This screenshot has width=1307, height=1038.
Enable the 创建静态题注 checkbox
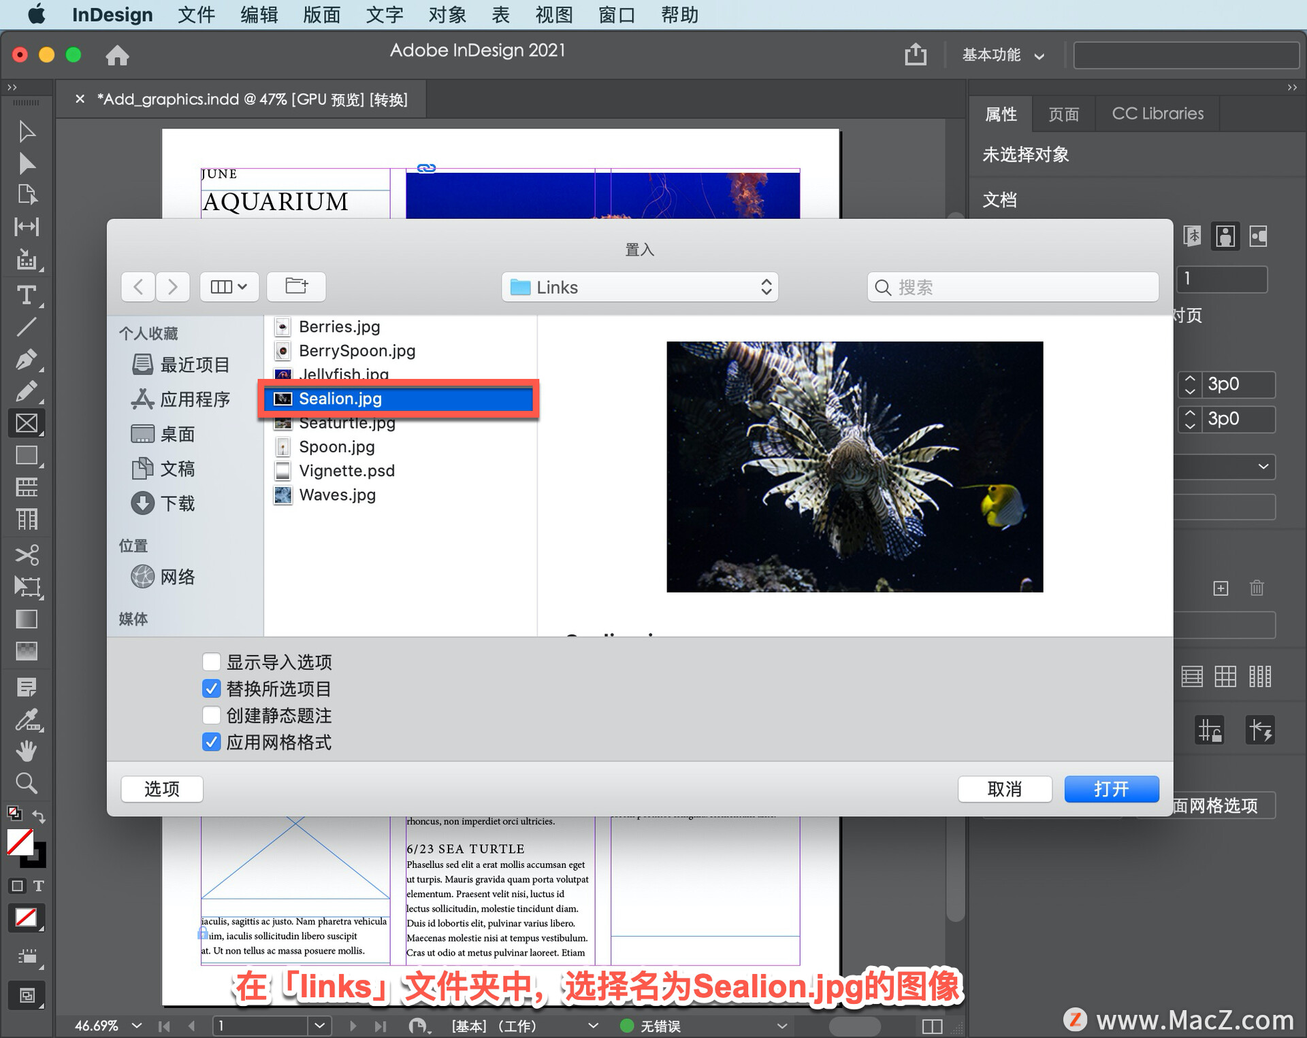[212, 715]
